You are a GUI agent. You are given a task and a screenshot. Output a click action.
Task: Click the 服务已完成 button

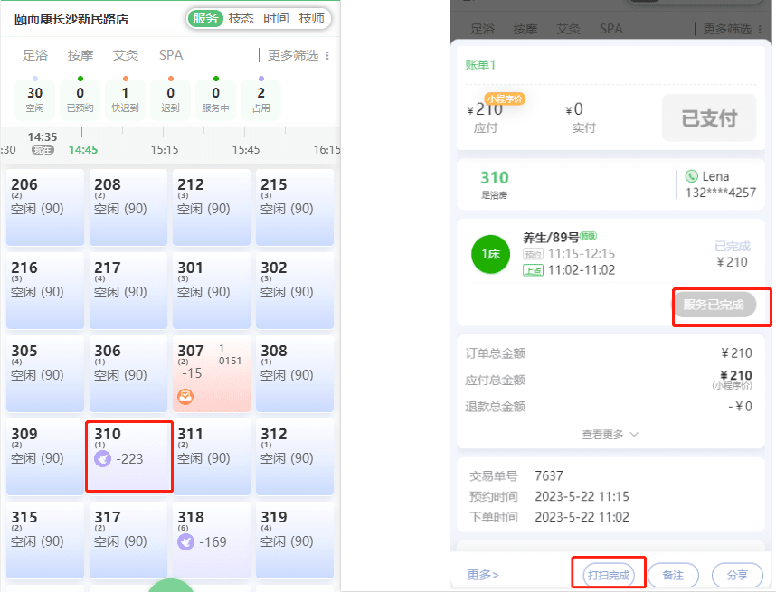714,305
